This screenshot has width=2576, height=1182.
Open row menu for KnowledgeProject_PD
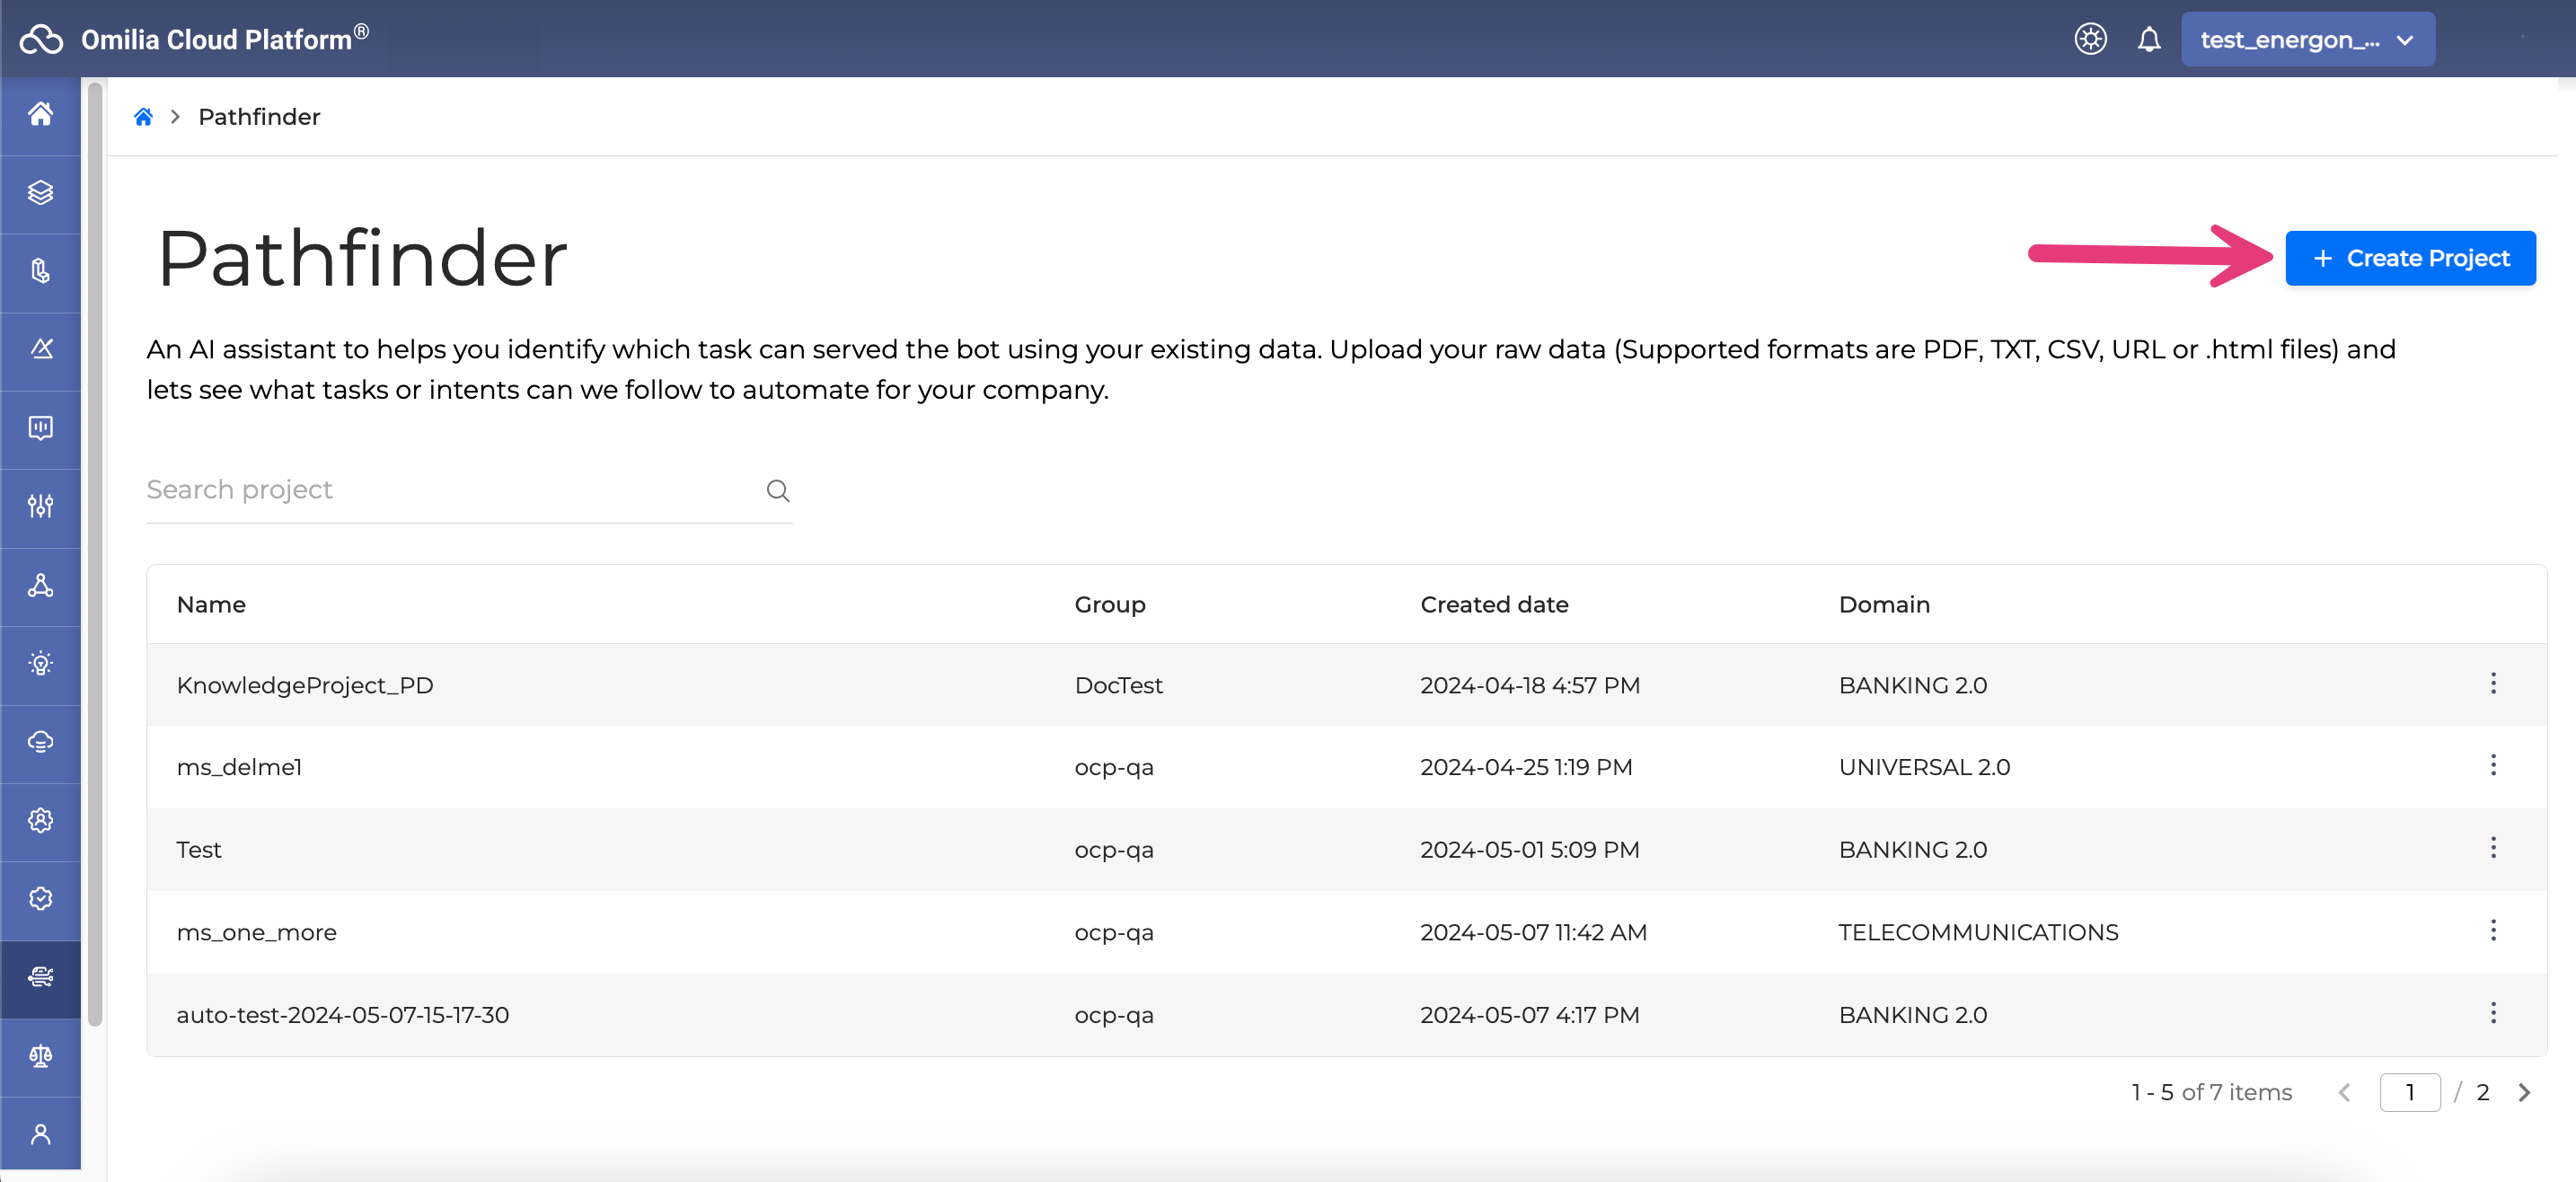pos(2493,683)
